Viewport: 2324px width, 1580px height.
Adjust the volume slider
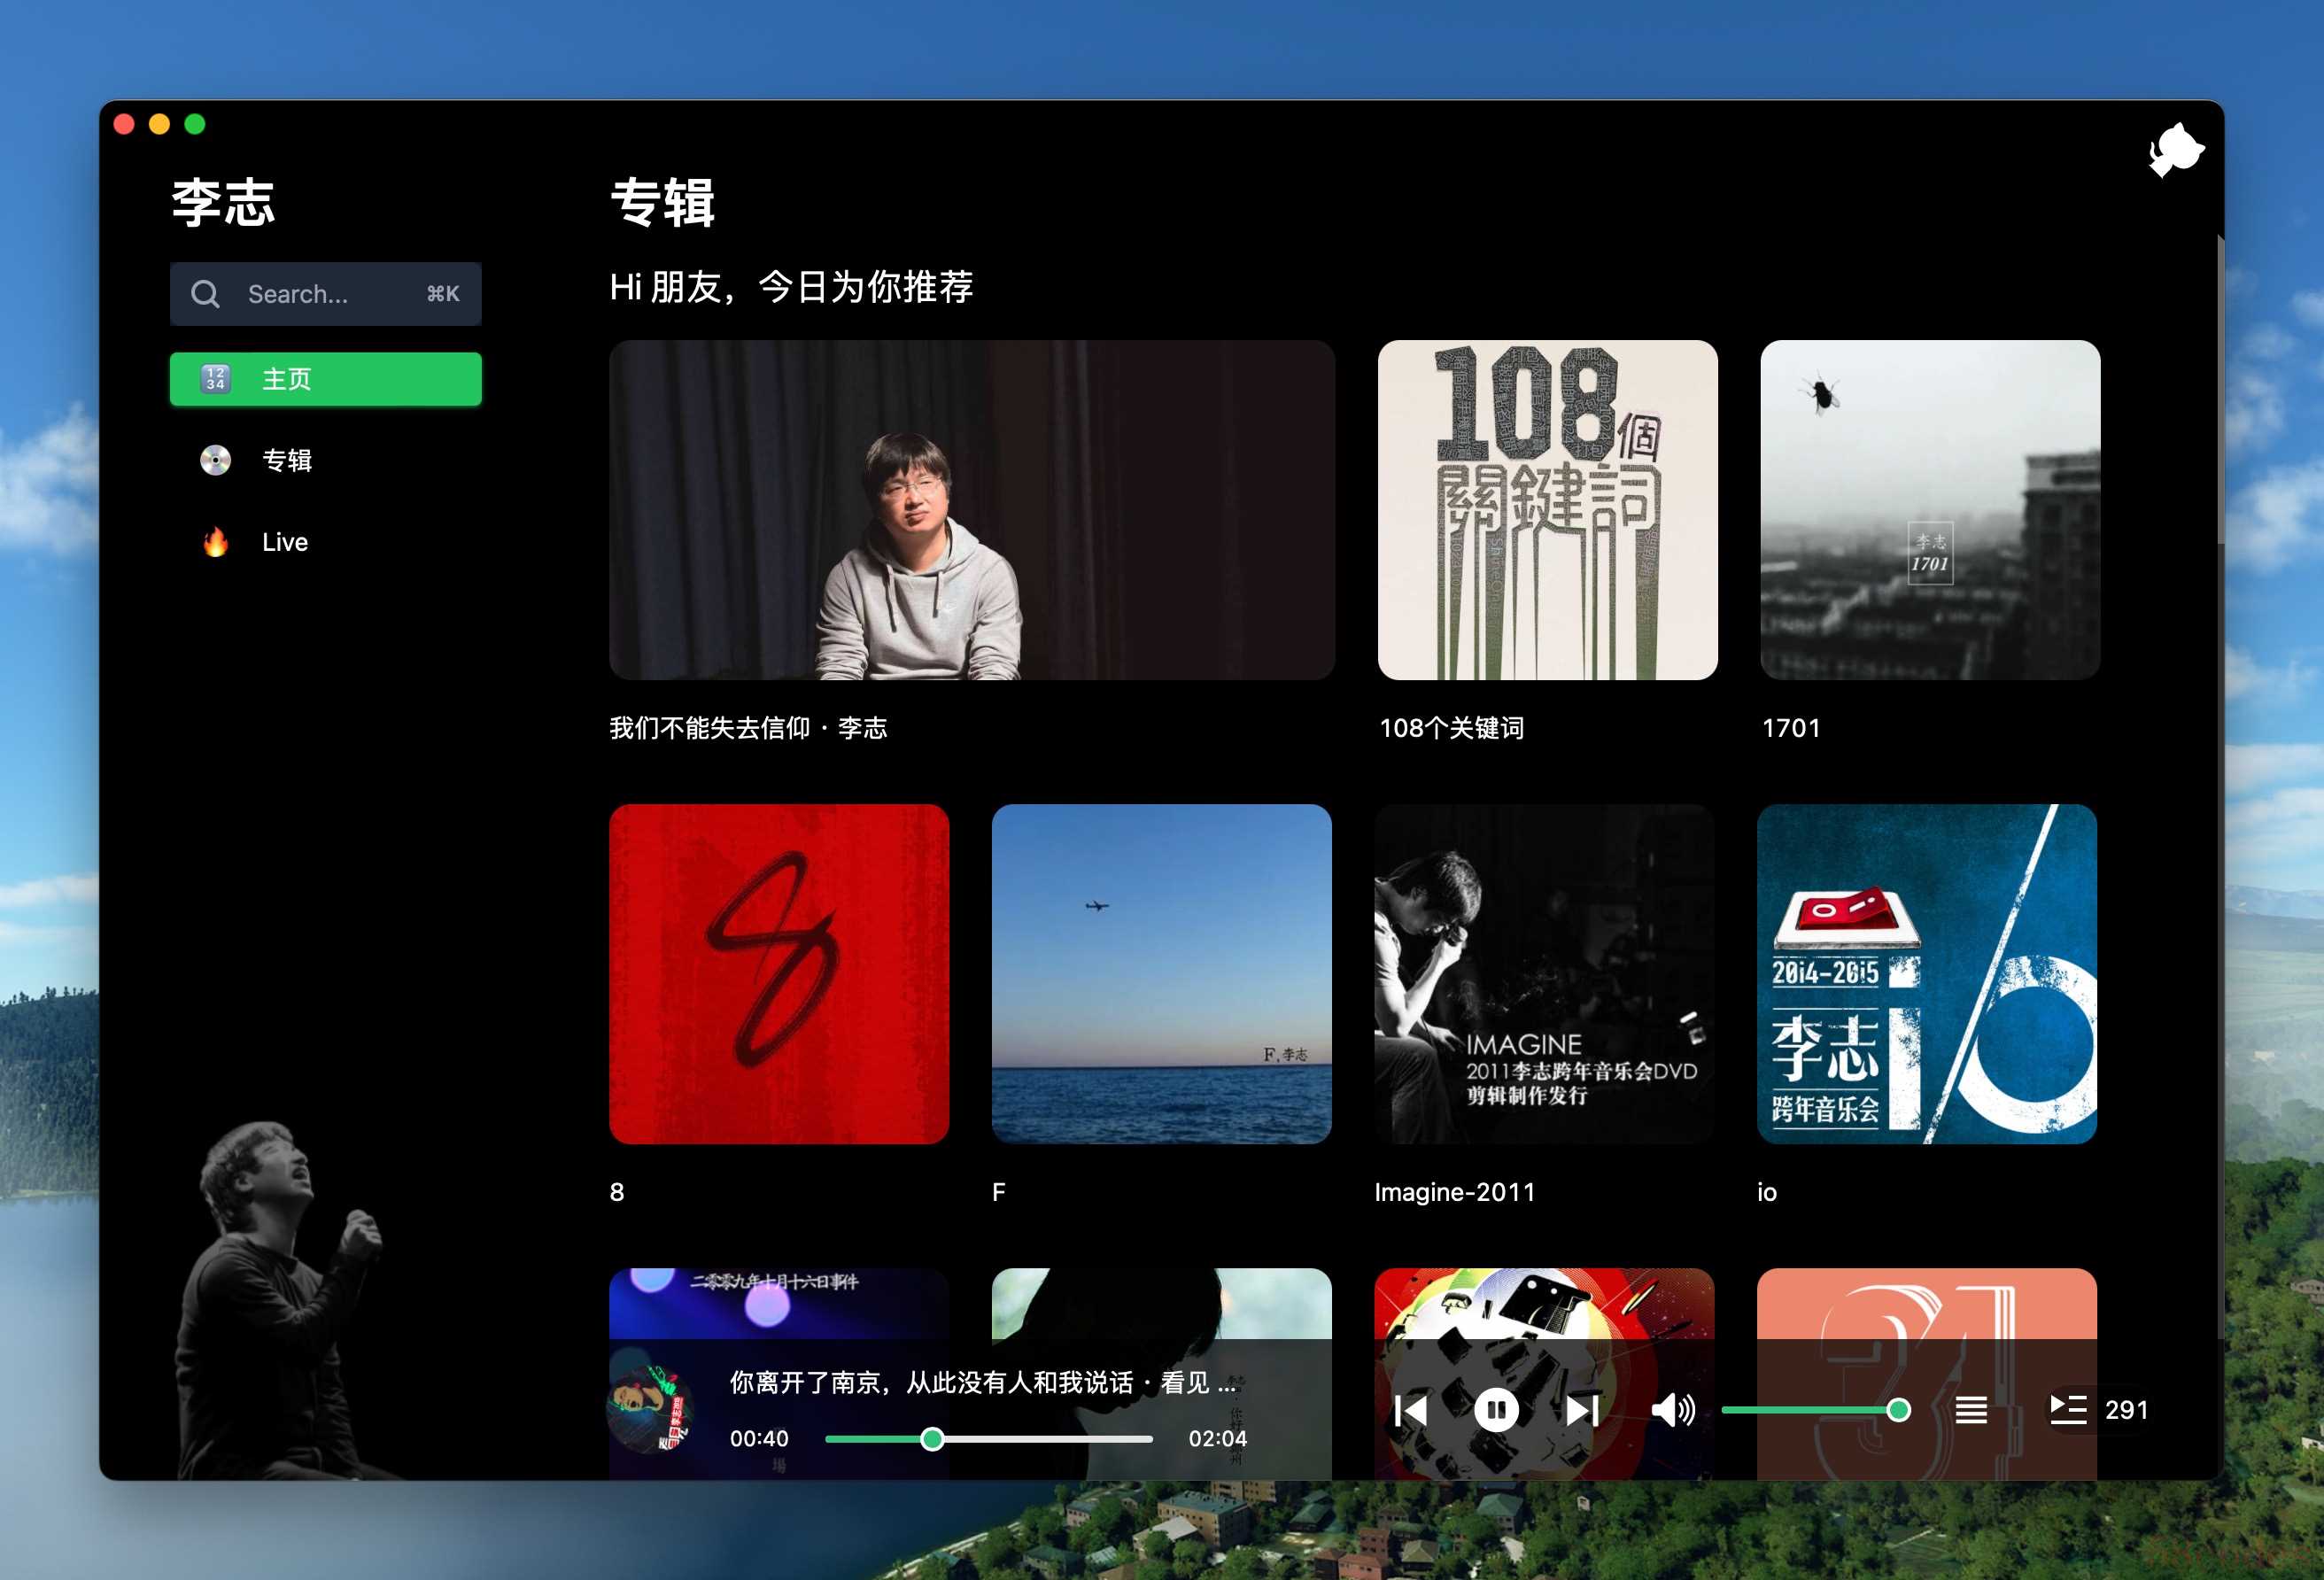point(1810,1410)
